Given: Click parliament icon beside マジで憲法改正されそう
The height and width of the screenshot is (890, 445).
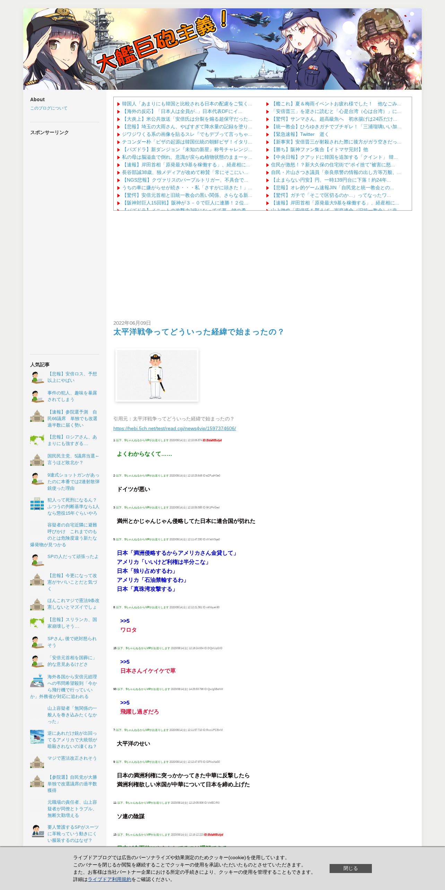Looking at the screenshot, I should 37,762.
